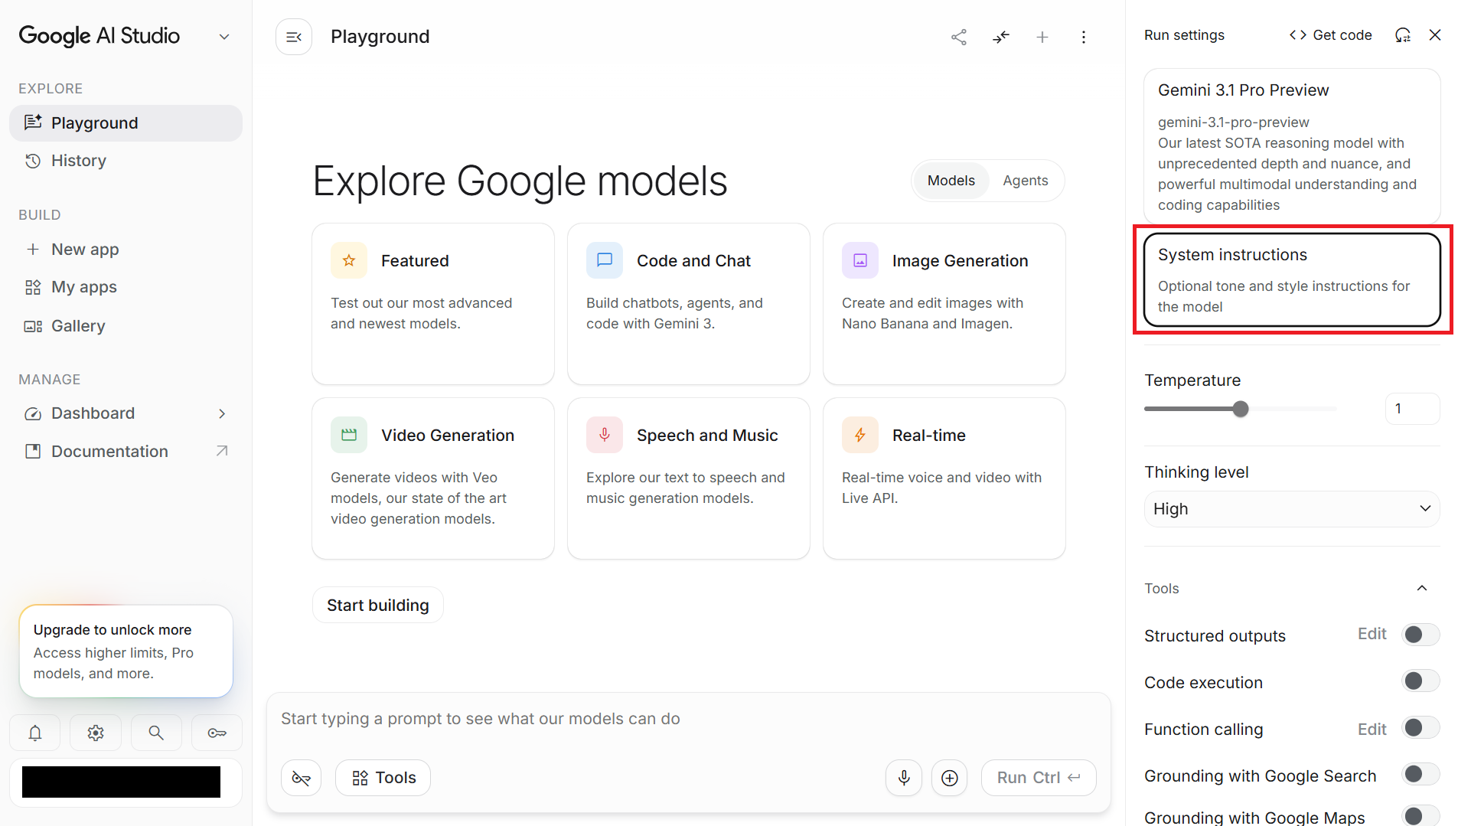Screen dimensions: 1458x826
Task: Select New app under Build
Action: coord(126,250)
